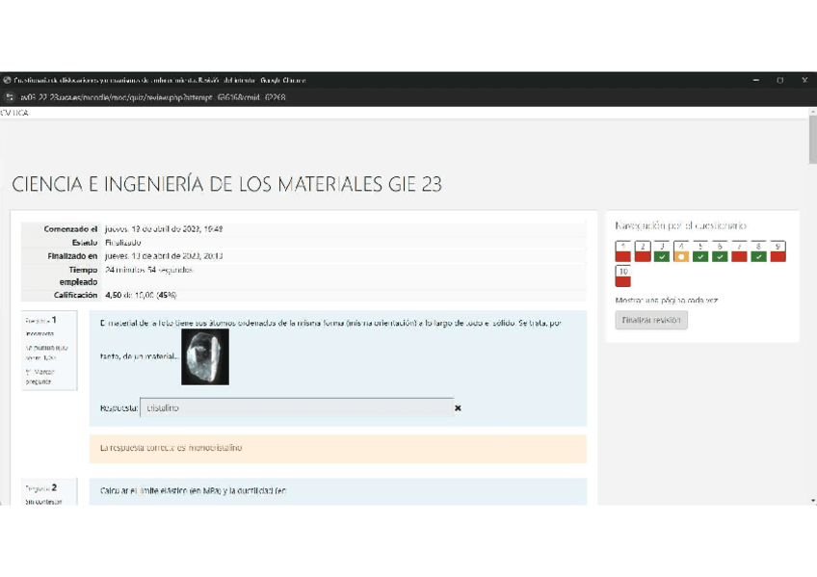Click the site info icon in address bar
Screen dimensions: 817x577
pos(9,97)
